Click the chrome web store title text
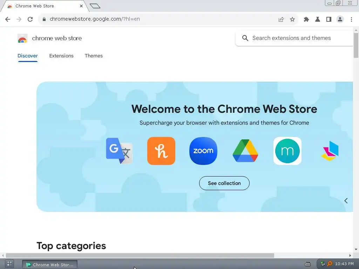 point(57,38)
